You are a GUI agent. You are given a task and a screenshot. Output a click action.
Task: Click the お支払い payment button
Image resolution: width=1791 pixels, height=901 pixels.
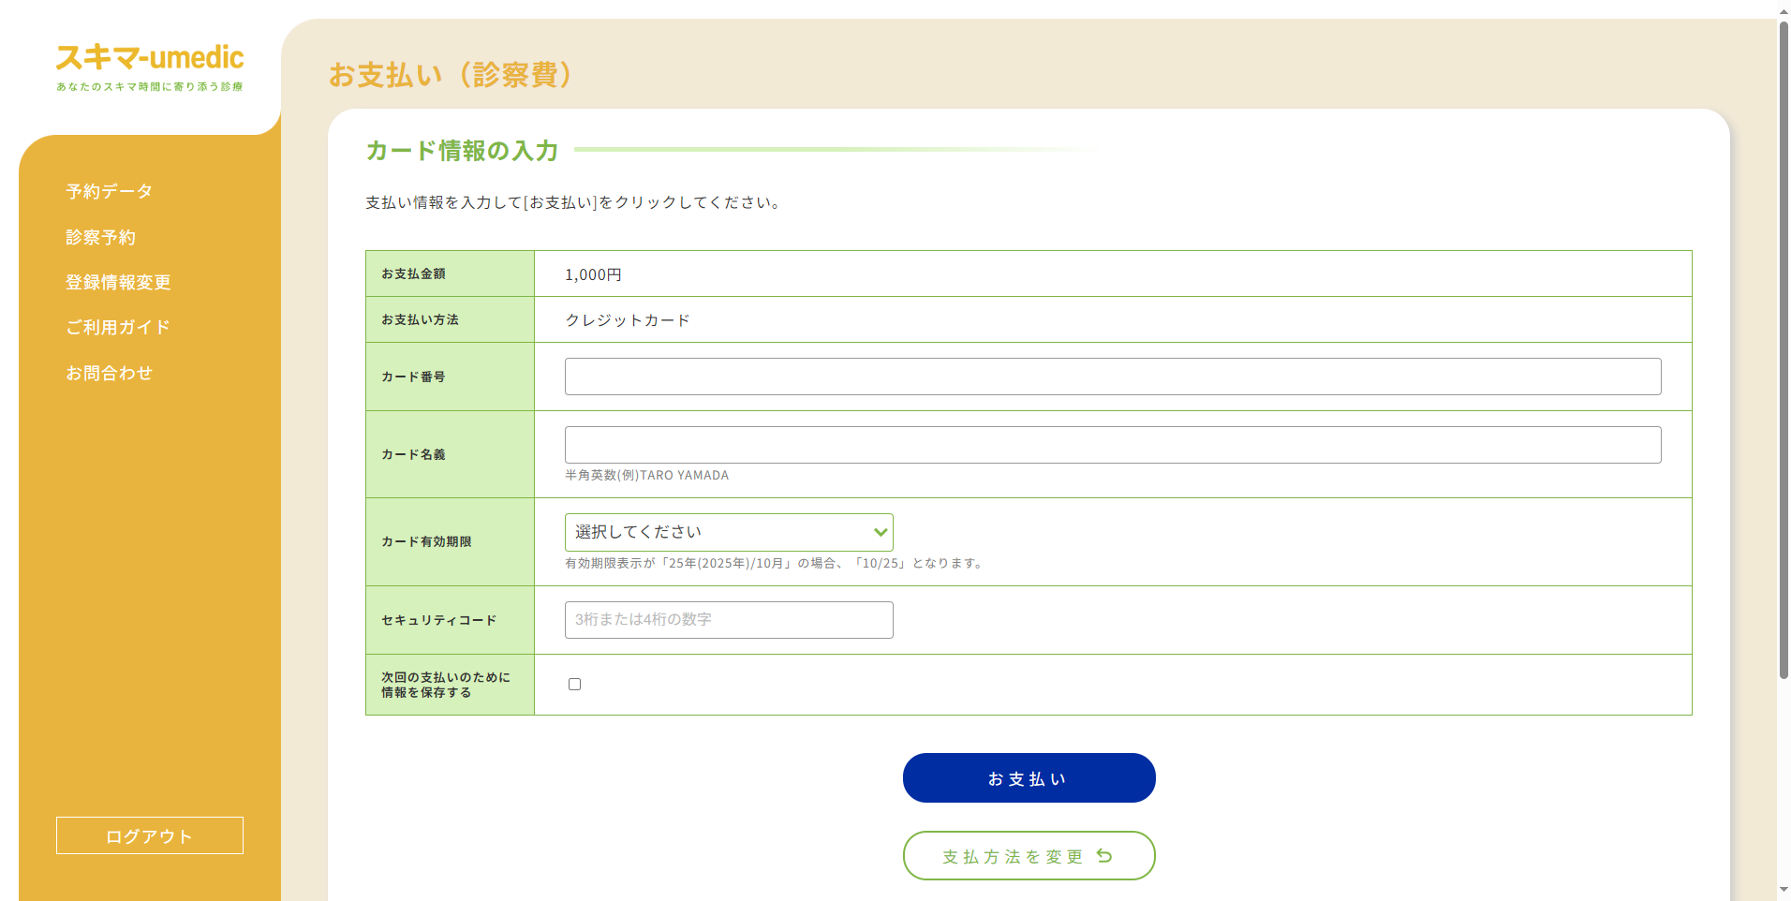(1028, 777)
